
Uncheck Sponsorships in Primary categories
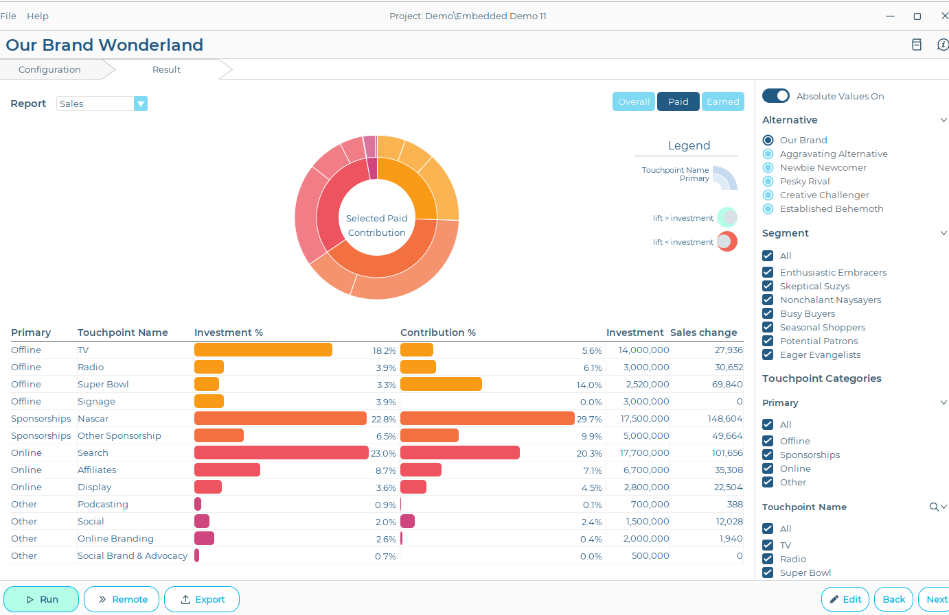[767, 455]
